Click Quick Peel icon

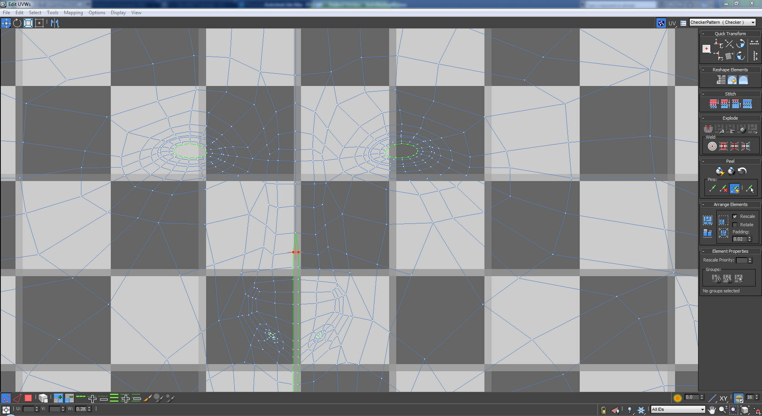coord(720,171)
